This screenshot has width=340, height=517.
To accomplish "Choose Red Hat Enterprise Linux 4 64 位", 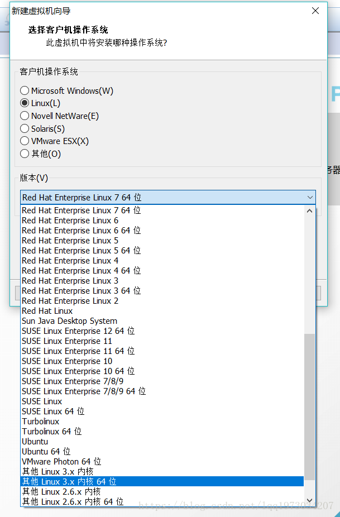I will [x=162, y=271].
